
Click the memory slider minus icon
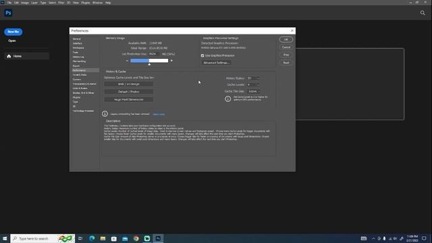[x=127, y=61]
